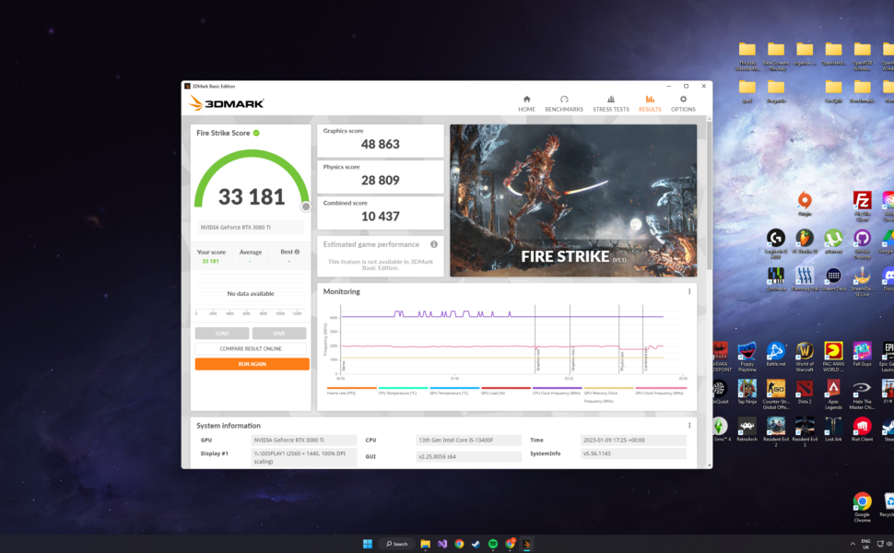The height and width of the screenshot is (553, 894).
Task: Click the SystemInfo version v5.56.1143 field
Action: [633, 453]
